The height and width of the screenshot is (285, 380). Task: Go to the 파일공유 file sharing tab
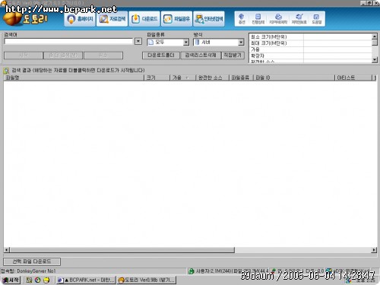(x=176, y=19)
